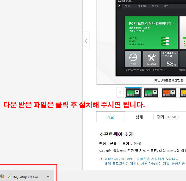
Task: Click the Windows 2000, XP(SP1) notice text
Action: point(142,159)
